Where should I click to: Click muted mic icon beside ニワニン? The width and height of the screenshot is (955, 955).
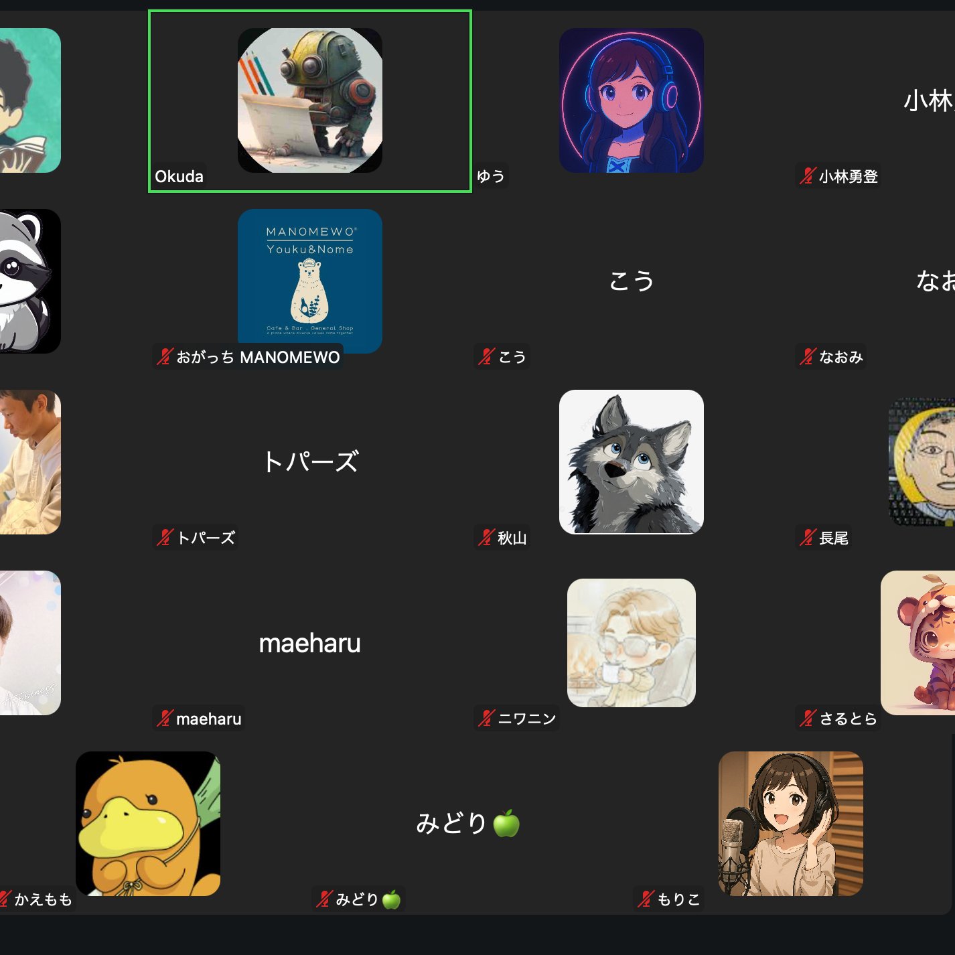[486, 719]
